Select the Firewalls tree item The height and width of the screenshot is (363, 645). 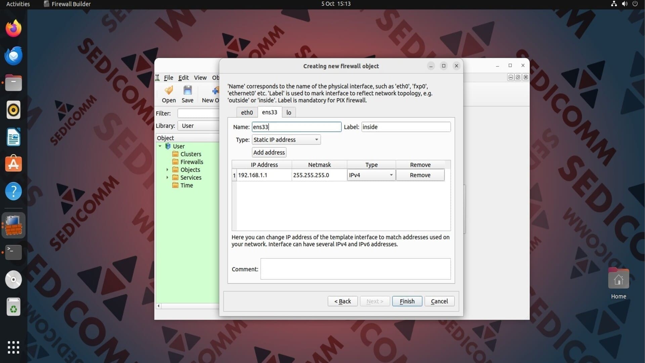click(x=192, y=162)
